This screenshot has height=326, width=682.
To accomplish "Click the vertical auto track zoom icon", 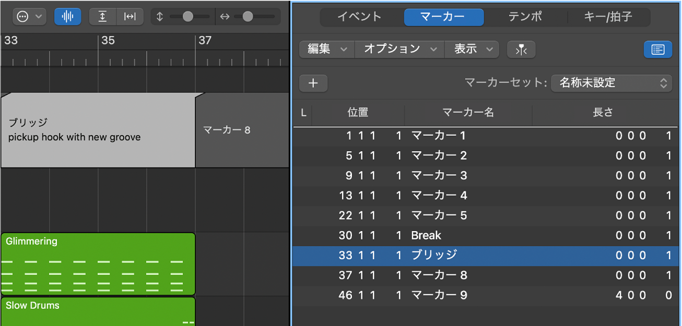I will (102, 16).
